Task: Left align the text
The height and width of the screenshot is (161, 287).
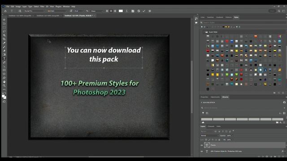Action: [107, 11]
